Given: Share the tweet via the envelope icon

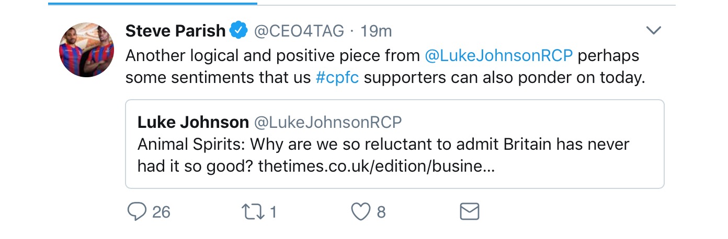Looking at the screenshot, I should point(469,211).
